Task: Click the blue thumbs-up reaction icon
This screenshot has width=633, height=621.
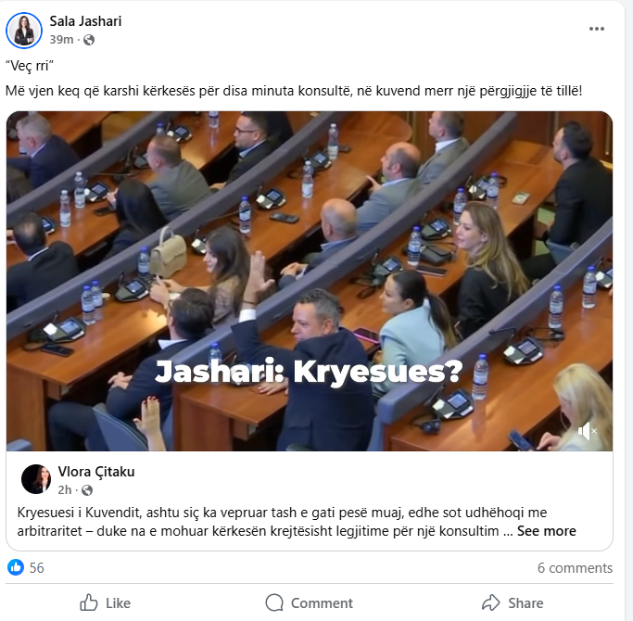Action: (16, 567)
